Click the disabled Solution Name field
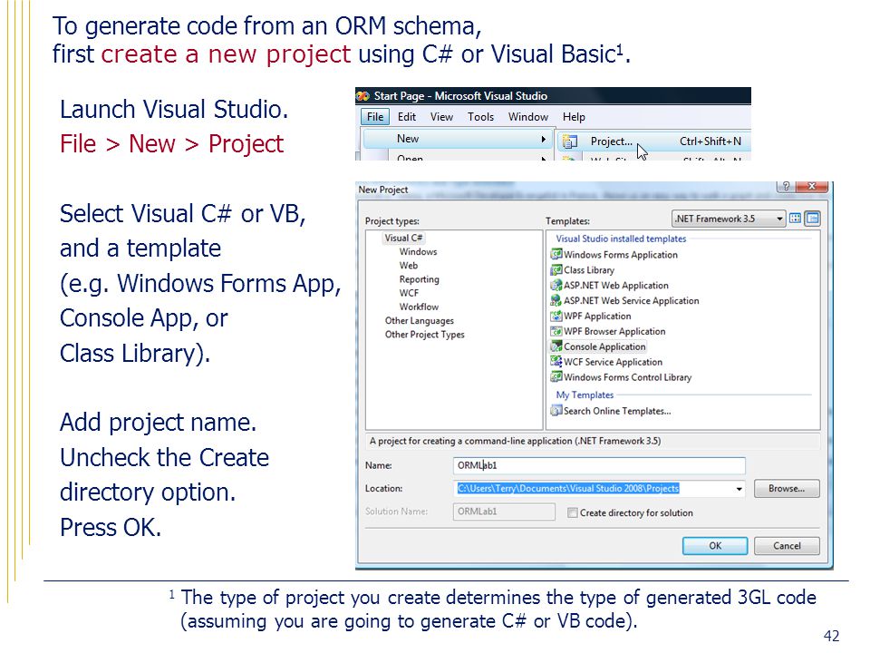870x653 pixels. point(504,512)
